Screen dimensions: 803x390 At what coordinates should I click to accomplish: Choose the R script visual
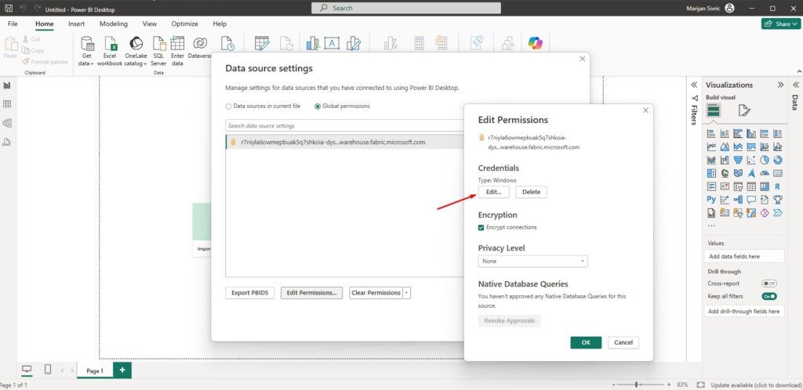pyautogui.click(x=777, y=186)
